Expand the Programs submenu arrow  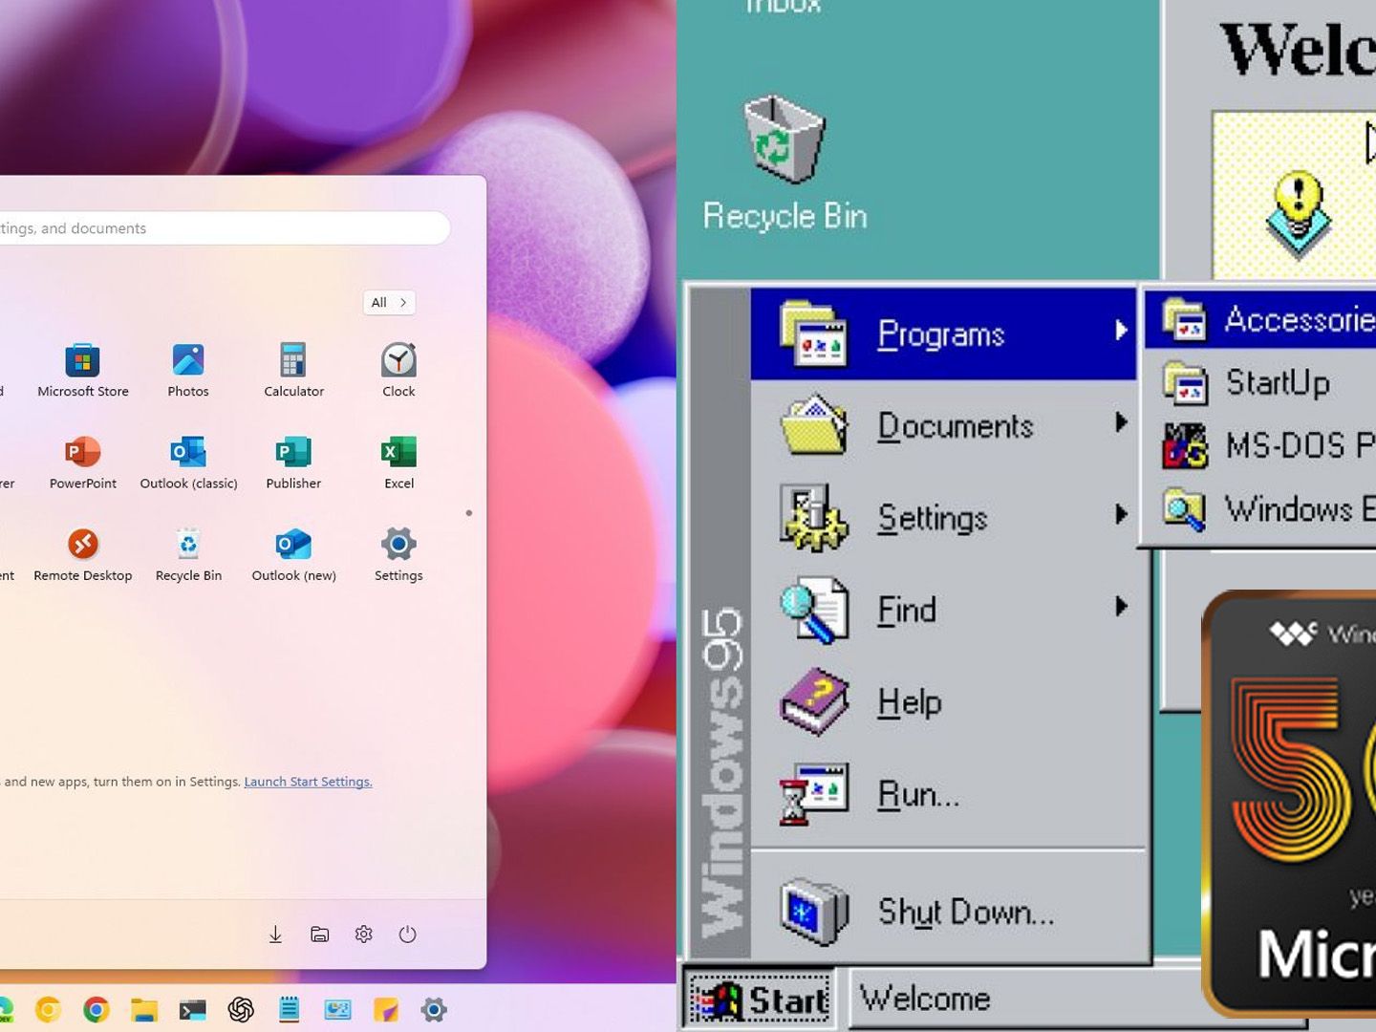point(1121,331)
